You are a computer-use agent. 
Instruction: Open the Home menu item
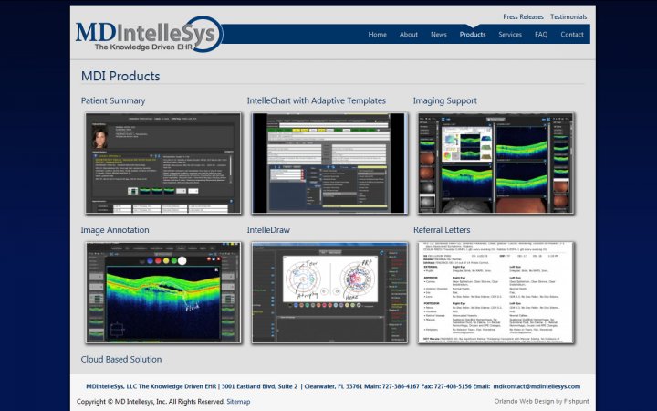(377, 35)
